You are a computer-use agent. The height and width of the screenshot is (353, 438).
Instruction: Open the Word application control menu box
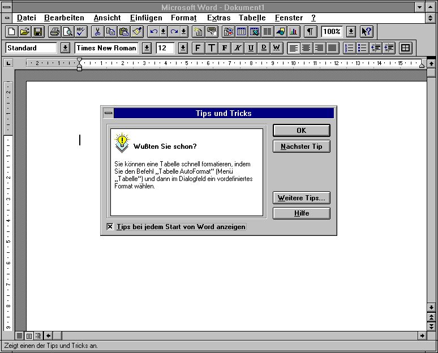coord(7,7)
